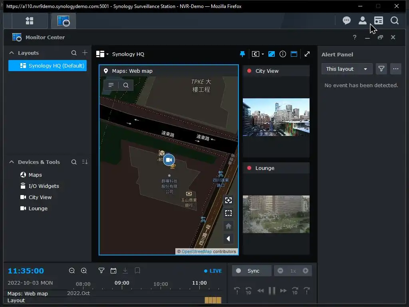Open the main menu grid icon
The height and width of the screenshot is (307, 409).
[x=30, y=21]
